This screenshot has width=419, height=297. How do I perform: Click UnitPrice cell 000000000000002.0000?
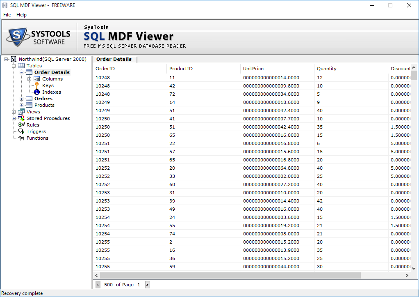click(278, 176)
